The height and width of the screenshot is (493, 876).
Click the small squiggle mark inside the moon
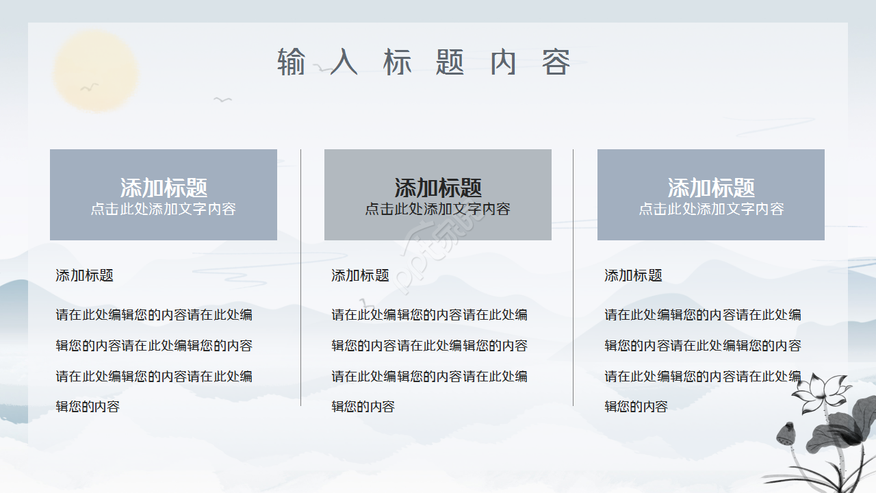90,86
